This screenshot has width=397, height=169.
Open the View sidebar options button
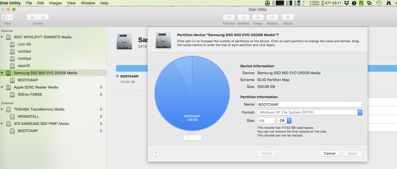pyautogui.click(x=7, y=17)
